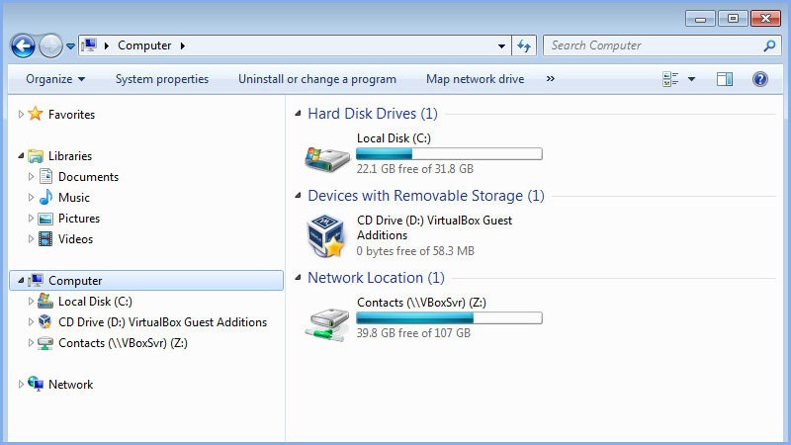
Task: Click the Hard Disk Drives (1) header
Action: [373, 114]
